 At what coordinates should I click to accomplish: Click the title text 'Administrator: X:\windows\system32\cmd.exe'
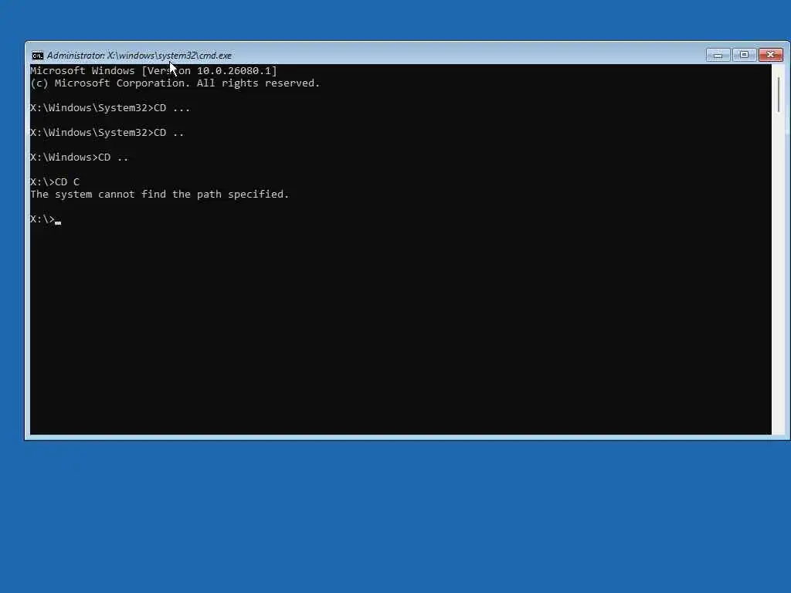pos(139,56)
